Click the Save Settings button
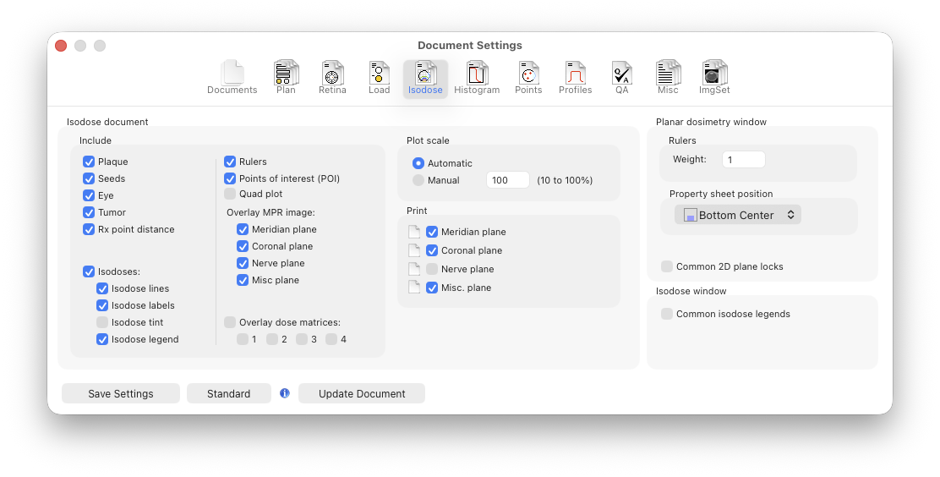 [x=121, y=393]
